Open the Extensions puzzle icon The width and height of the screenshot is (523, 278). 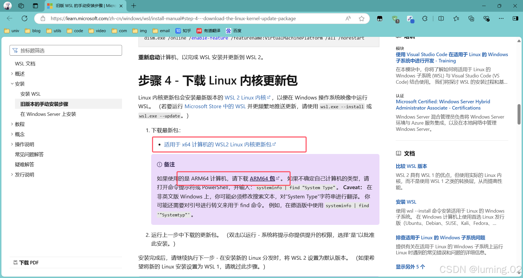pyautogui.click(x=425, y=19)
